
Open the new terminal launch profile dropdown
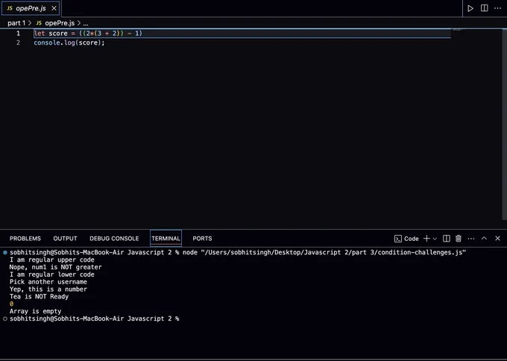tap(435, 239)
